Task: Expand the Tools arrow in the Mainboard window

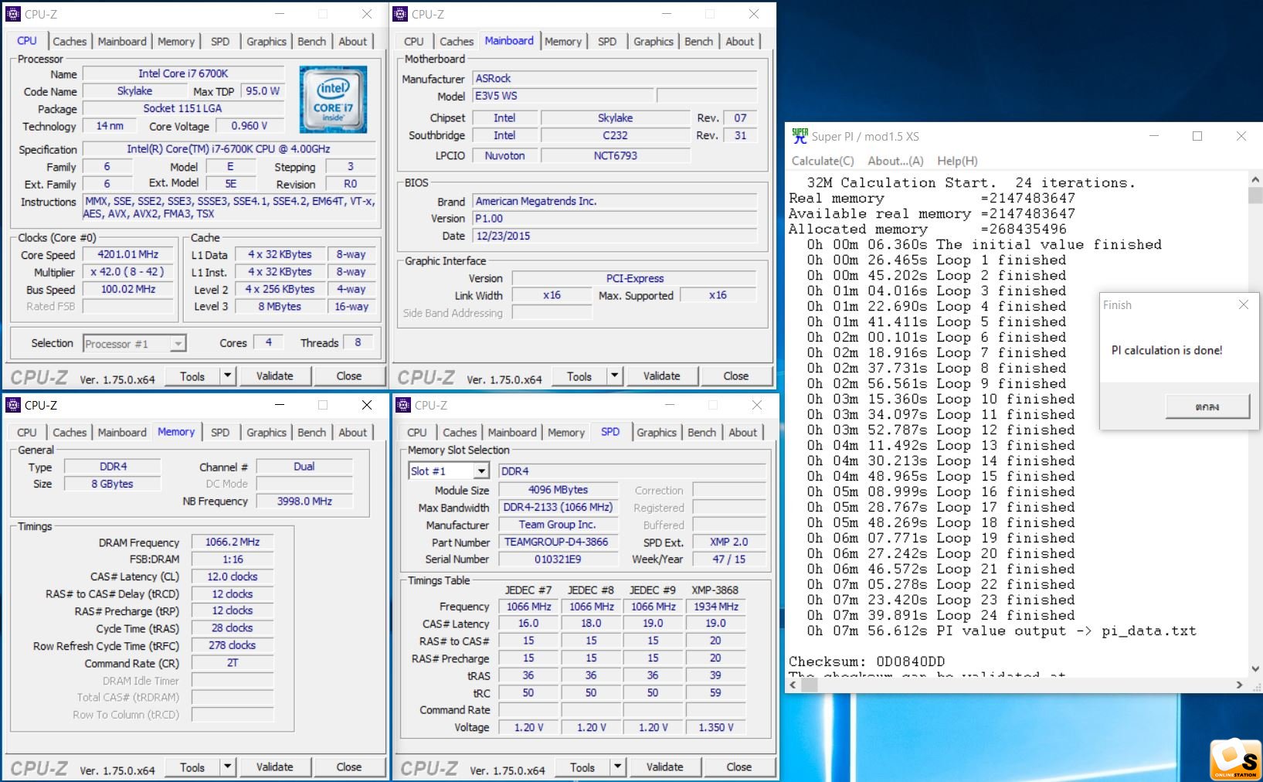Action: pos(614,376)
